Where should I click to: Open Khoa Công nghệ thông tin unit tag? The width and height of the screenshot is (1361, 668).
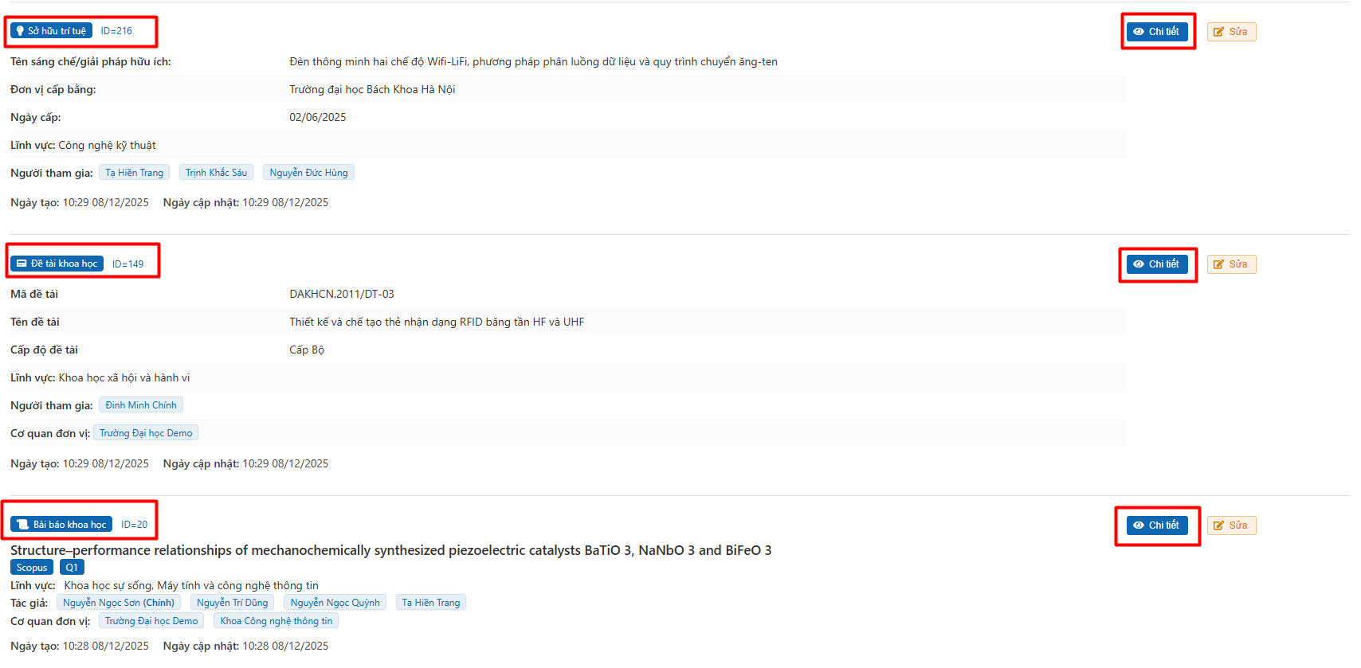pos(276,621)
